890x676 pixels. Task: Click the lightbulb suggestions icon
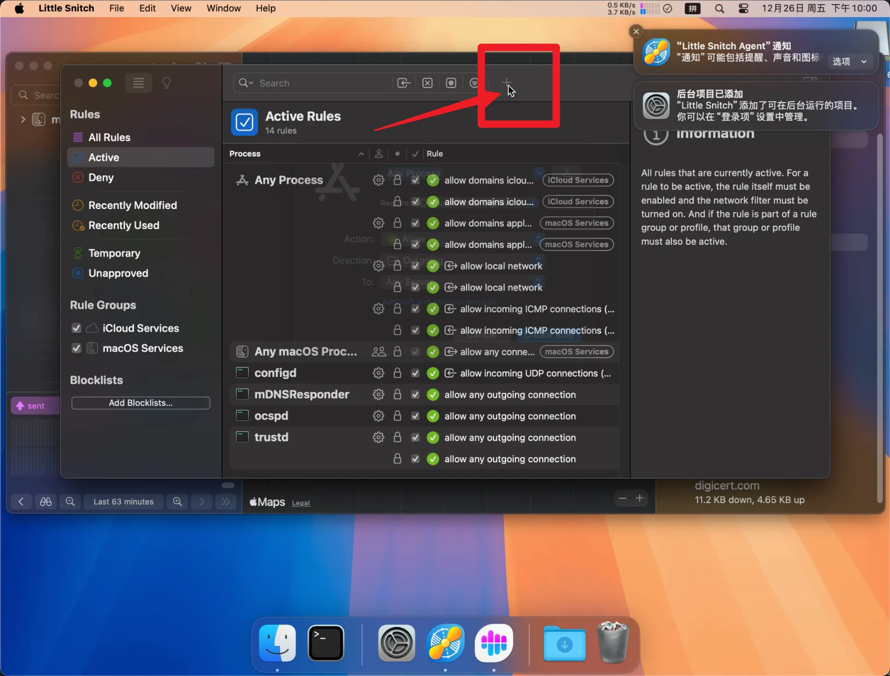click(167, 83)
